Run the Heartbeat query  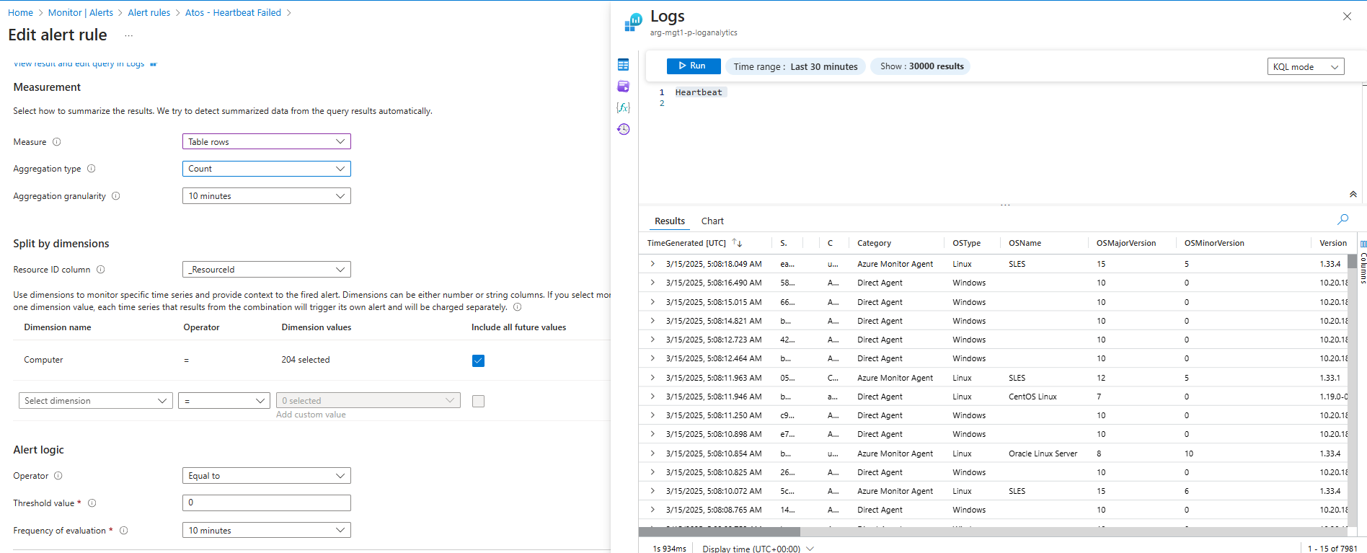(x=694, y=66)
